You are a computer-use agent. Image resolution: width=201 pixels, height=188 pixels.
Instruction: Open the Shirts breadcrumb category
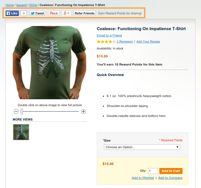click(x=33, y=5)
